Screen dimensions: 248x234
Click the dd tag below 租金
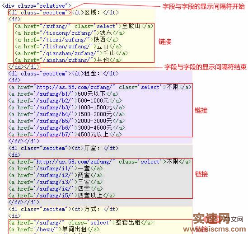pos(14,80)
